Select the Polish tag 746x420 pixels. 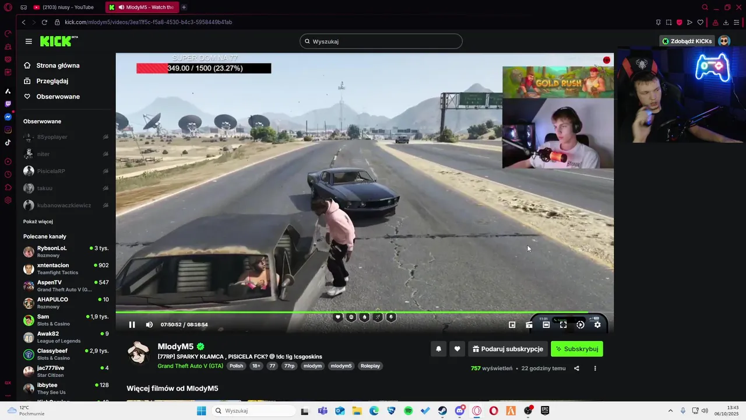(x=236, y=366)
